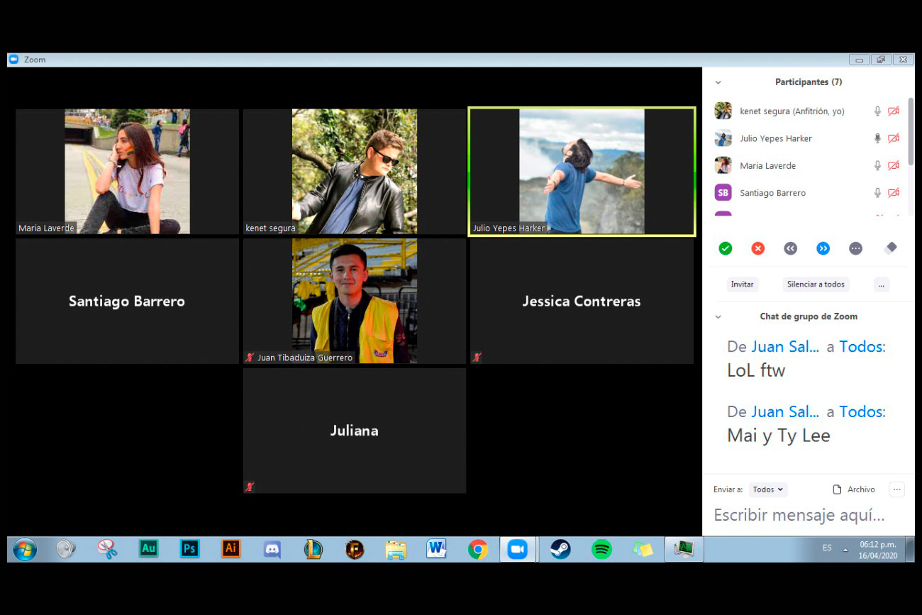Toggle microphone for Julio Yepes Harker

(x=877, y=138)
